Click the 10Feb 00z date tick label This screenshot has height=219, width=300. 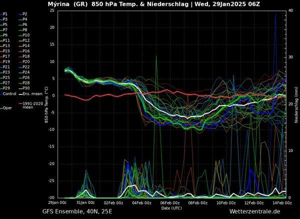tap(226, 202)
